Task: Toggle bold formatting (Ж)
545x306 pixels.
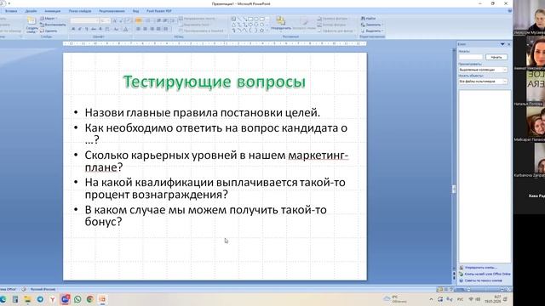Action: 73,29
